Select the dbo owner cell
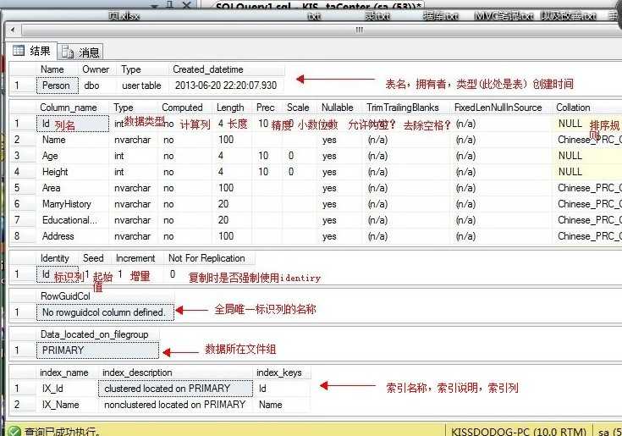The height and width of the screenshot is (436, 622). (97, 86)
